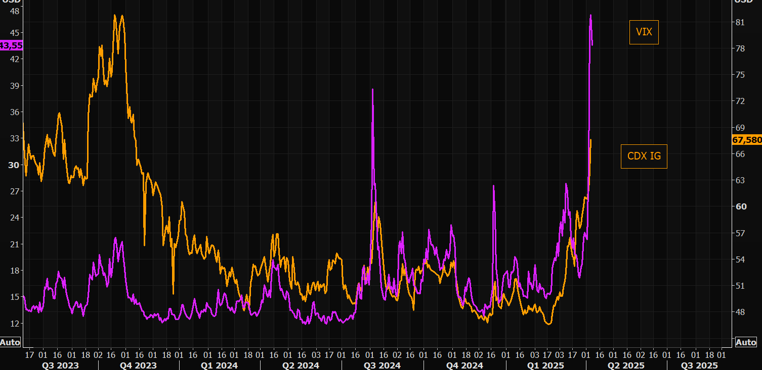Click the bold 60 on the right axis
Screen dimensions: 762x370
[741, 206]
